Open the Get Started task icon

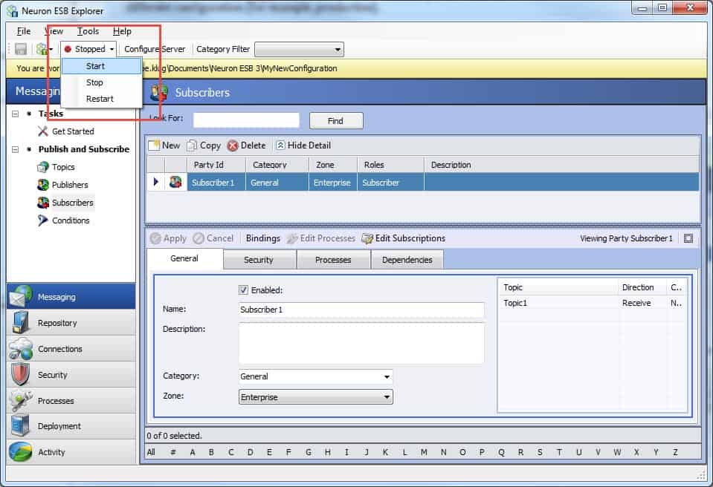pos(42,131)
